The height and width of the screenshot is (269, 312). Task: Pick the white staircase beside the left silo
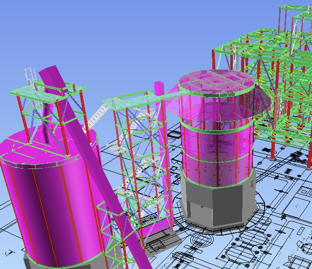[95, 118]
